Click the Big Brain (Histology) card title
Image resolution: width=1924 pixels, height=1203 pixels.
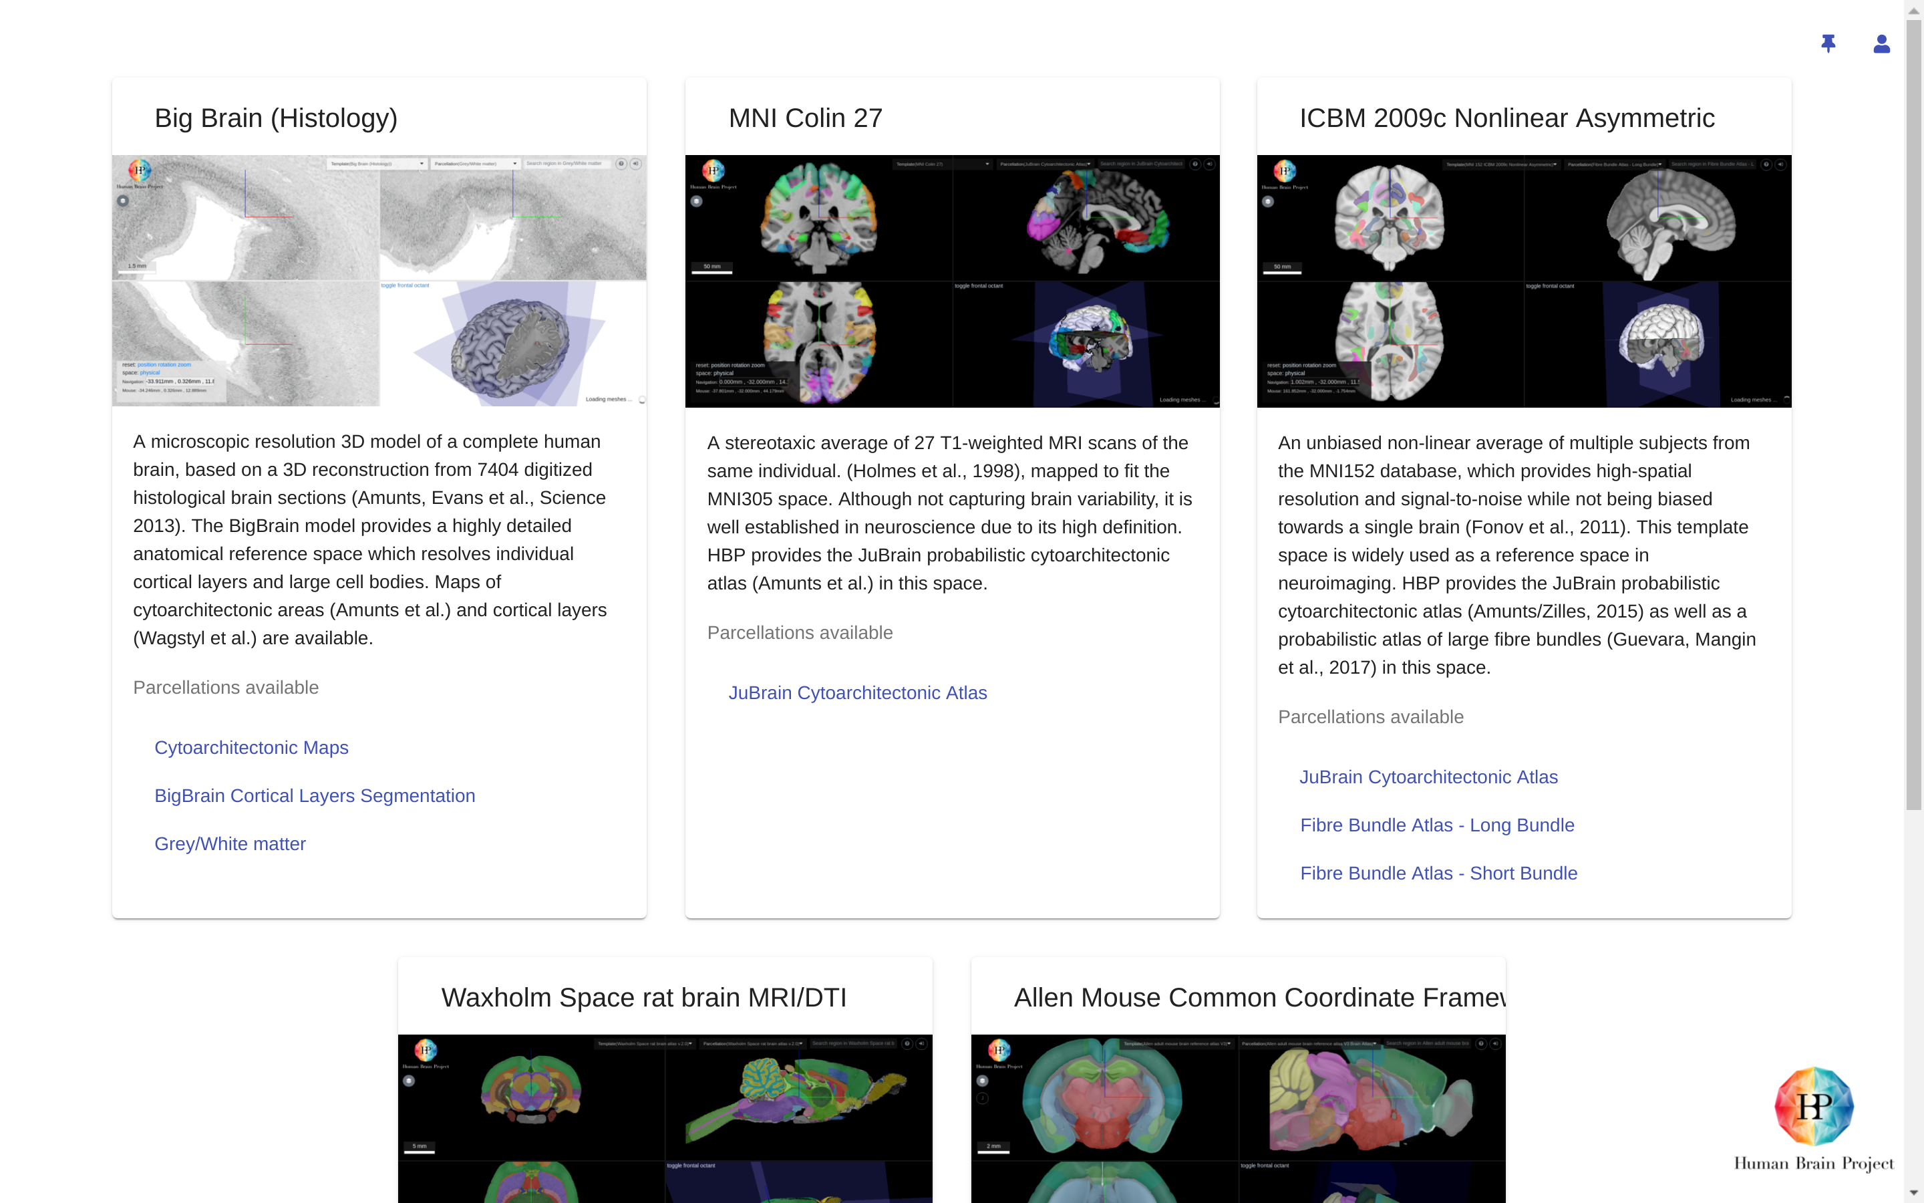tap(276, 118)
